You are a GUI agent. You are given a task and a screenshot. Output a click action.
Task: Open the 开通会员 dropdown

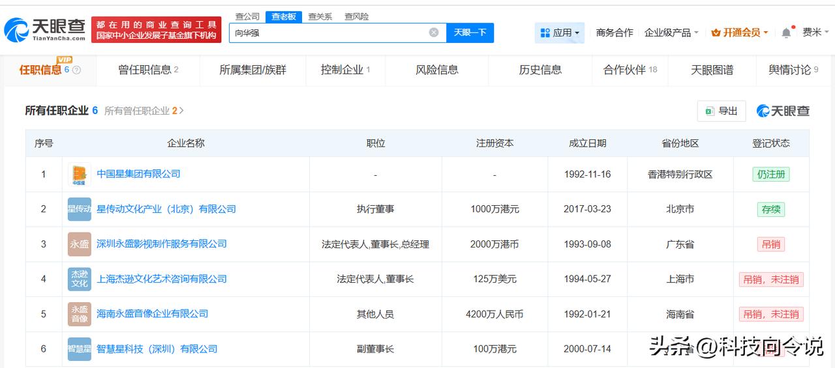[x=739, y=33]
